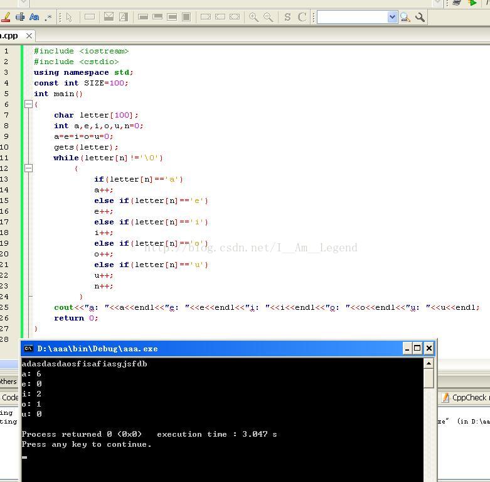
Task: Click the 'a: 6' console output line
Action: pos(31,374)
